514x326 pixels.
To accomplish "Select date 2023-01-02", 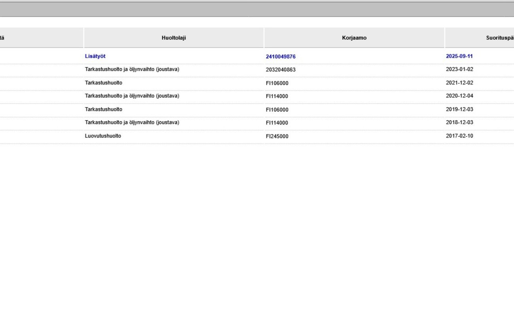I will (x=459, y=70).
